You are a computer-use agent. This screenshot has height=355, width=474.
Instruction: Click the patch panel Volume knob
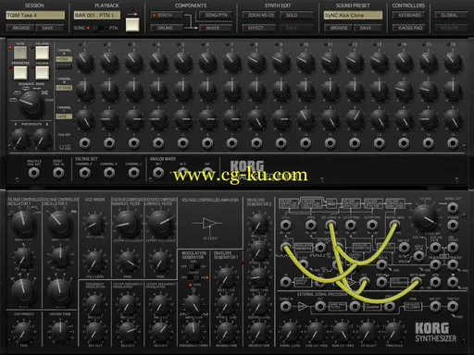425,216
